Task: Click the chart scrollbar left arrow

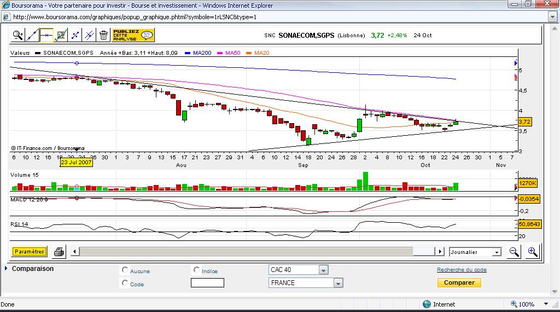Action: 74,252
